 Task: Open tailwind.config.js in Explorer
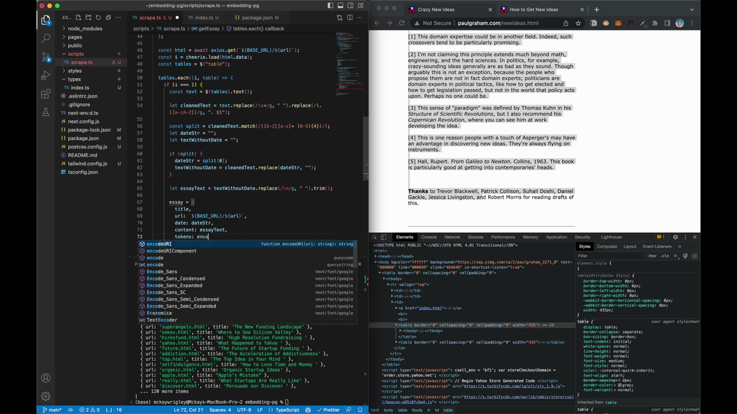(88, 163)
